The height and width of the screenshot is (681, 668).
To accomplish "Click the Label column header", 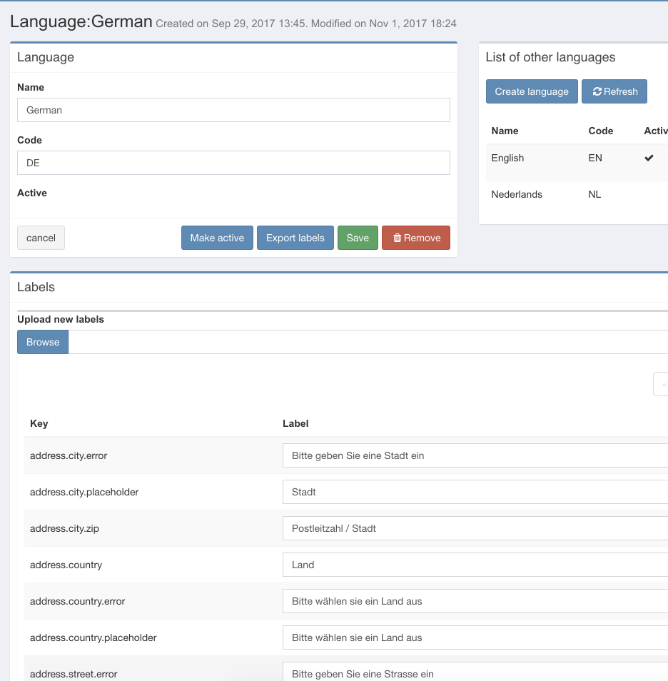I will [x=295, y=423].
